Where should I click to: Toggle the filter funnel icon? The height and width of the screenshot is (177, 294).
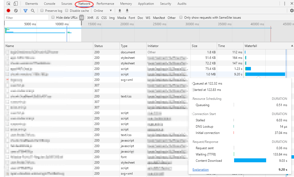tap(25, 11)
